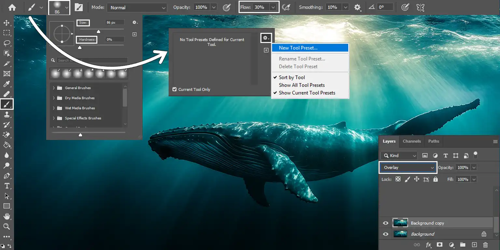
Task: Click the brush Size slider handle
Action: (x=98, y=31)
